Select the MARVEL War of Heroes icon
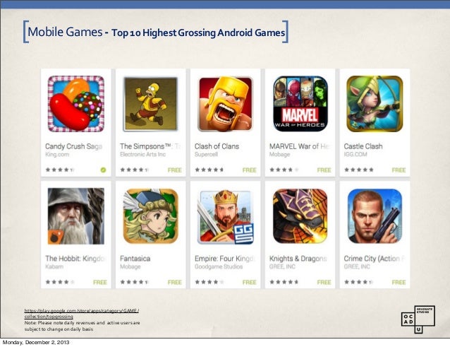 pyautogui.click(x=300, y=104)
